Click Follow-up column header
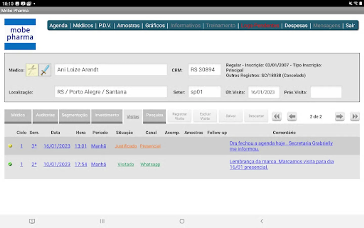This screenshot has width=364, height=228. 217,132
